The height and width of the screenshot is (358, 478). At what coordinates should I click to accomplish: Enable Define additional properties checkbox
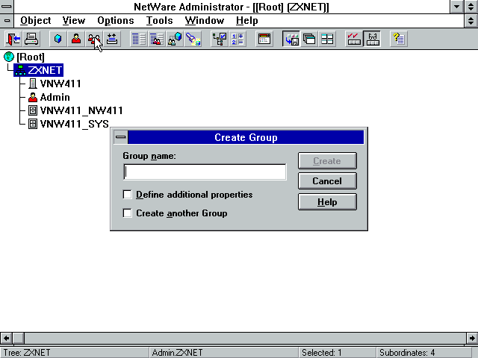(x=127, y=195)
